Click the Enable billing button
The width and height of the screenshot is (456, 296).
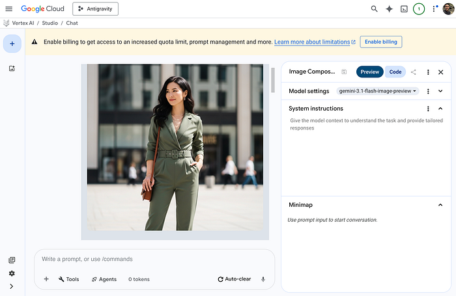[x=381, y=42]
